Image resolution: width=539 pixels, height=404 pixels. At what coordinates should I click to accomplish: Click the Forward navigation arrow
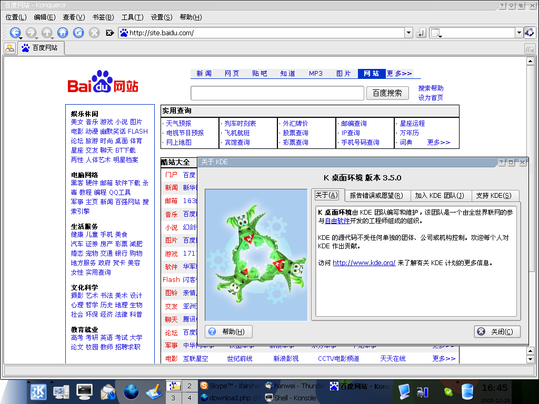(x=31, y=33)
